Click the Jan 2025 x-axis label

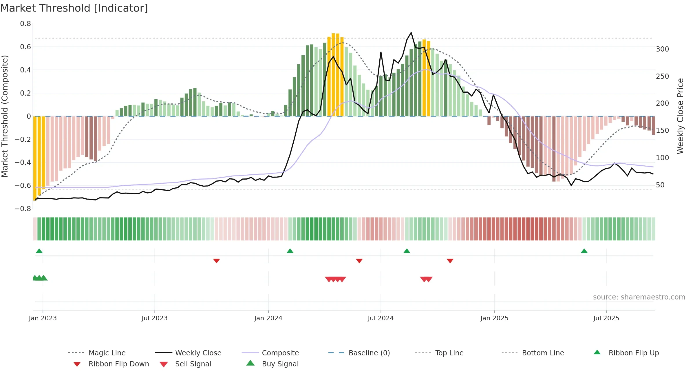coord(494,318)
